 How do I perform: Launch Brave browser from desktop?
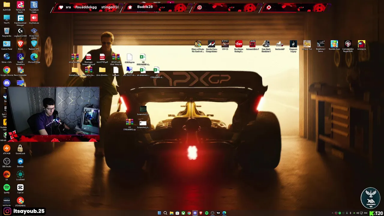20,45
